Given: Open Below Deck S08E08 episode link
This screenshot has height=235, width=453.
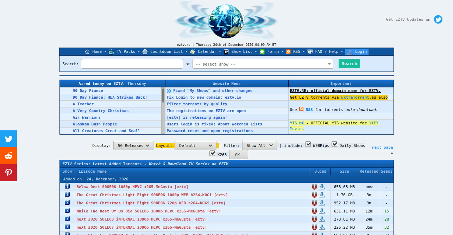Looking at the screenshot, I should click(x=132, y=187).
